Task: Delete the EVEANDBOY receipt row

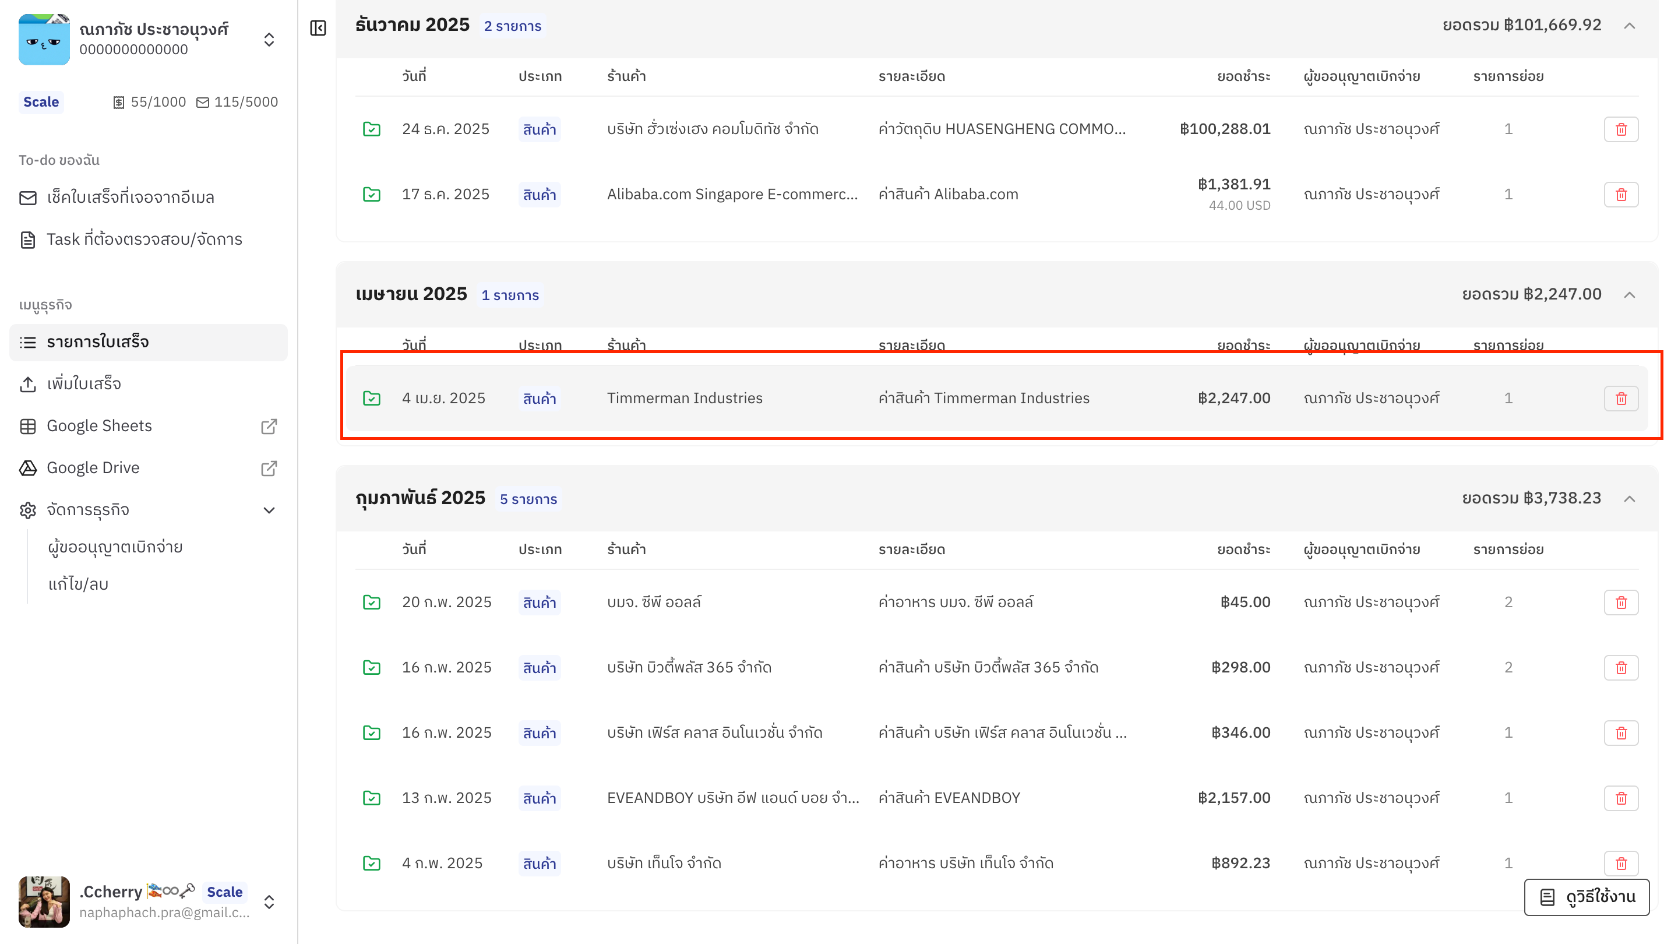Action: pyautogui.click(x=1621, y=798)
